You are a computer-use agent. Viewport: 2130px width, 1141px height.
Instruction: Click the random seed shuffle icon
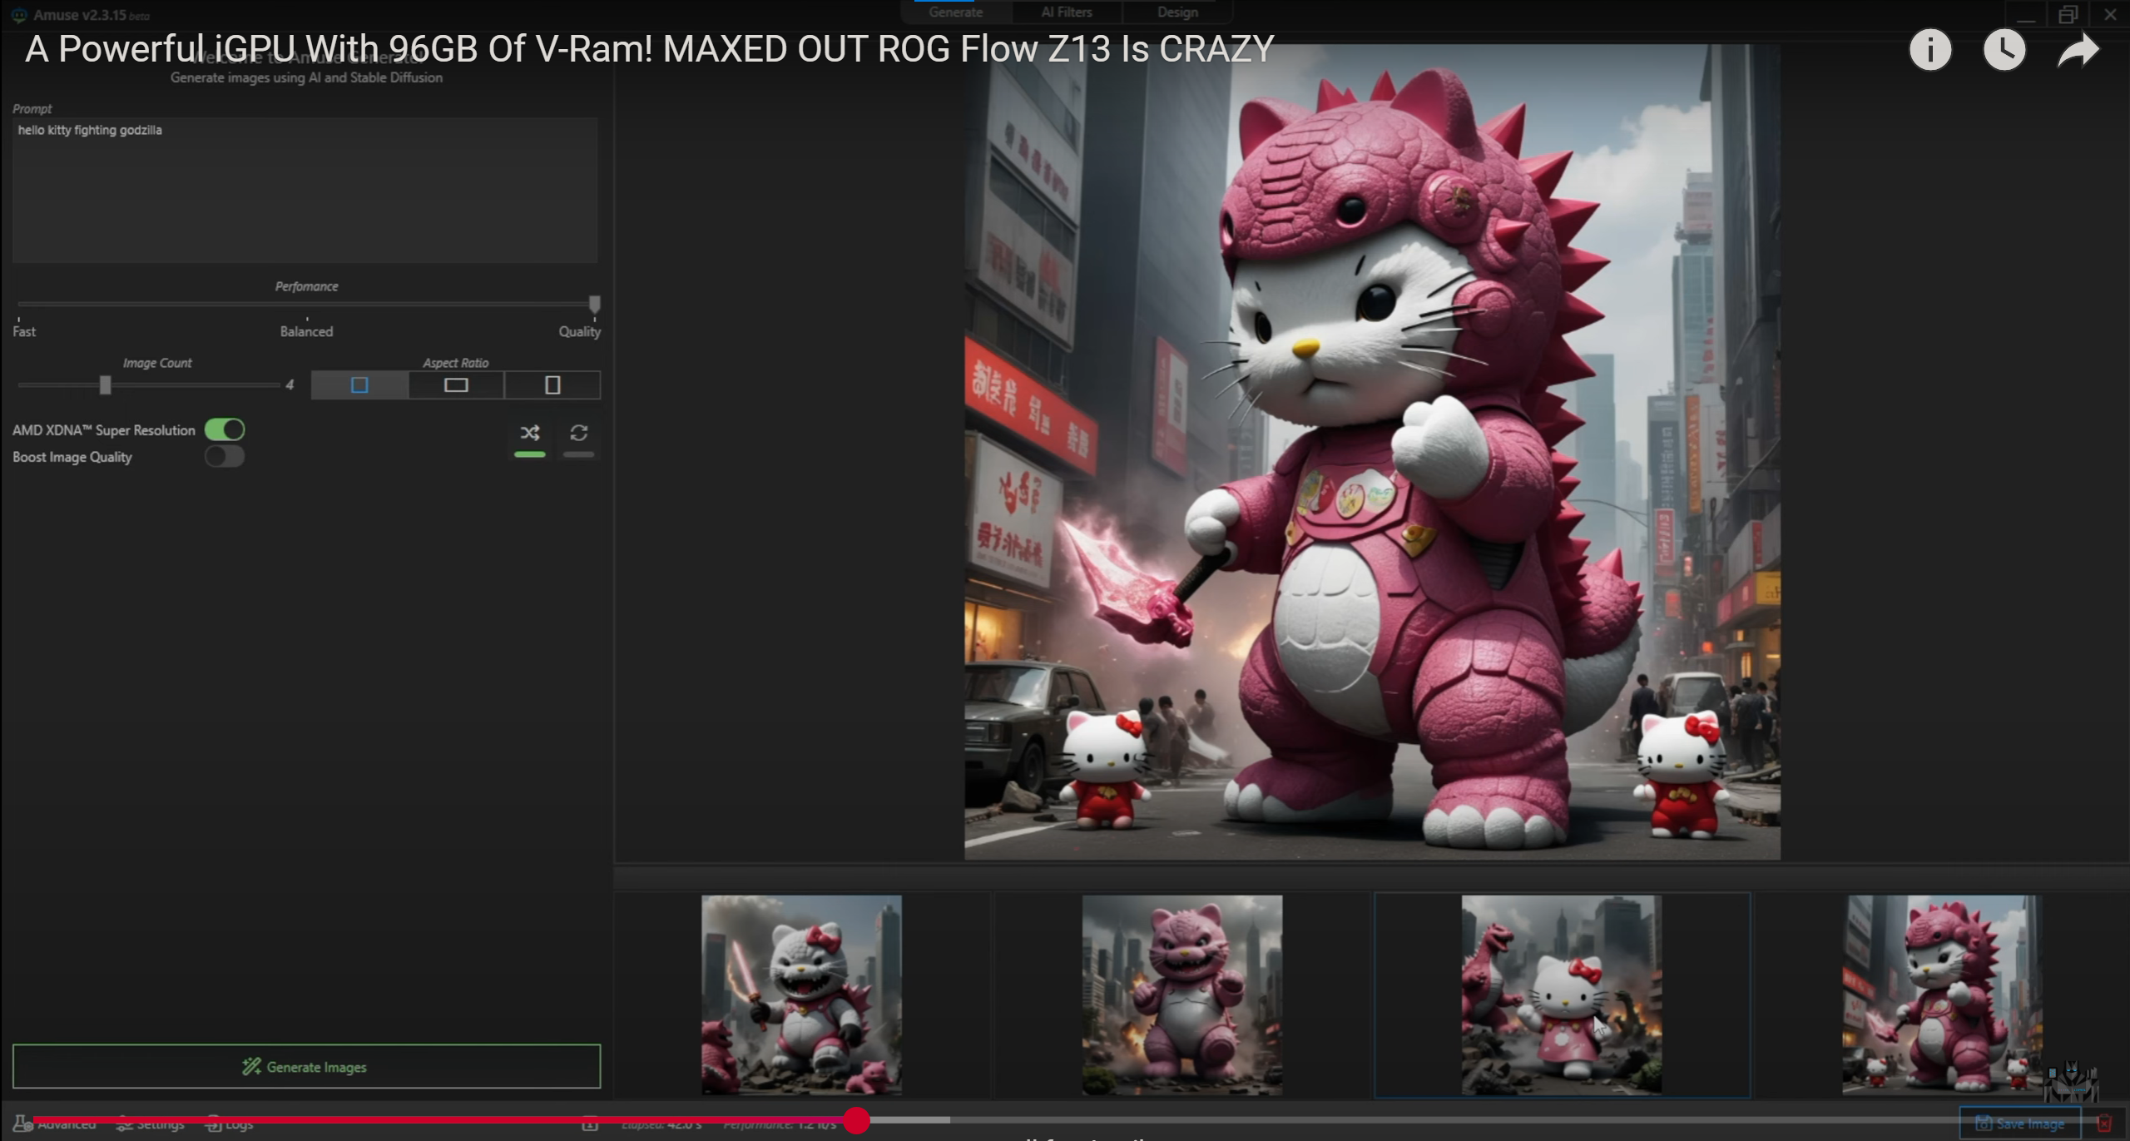530,433
